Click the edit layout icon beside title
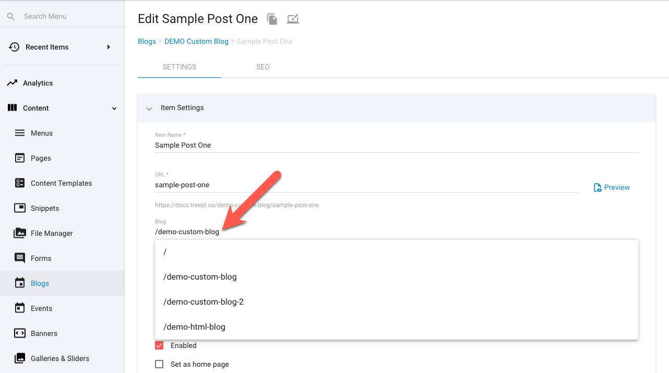 click(x=293, y=19)
